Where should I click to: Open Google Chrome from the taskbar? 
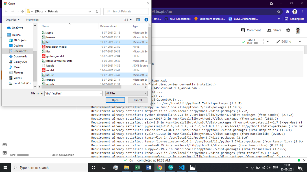[x=160, y=168]
